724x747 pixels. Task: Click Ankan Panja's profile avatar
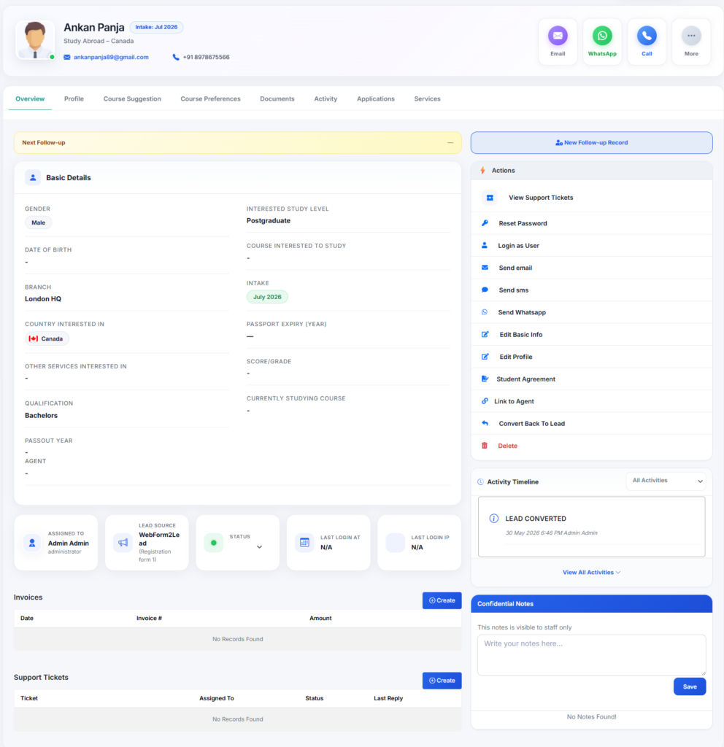coord(35,40)
